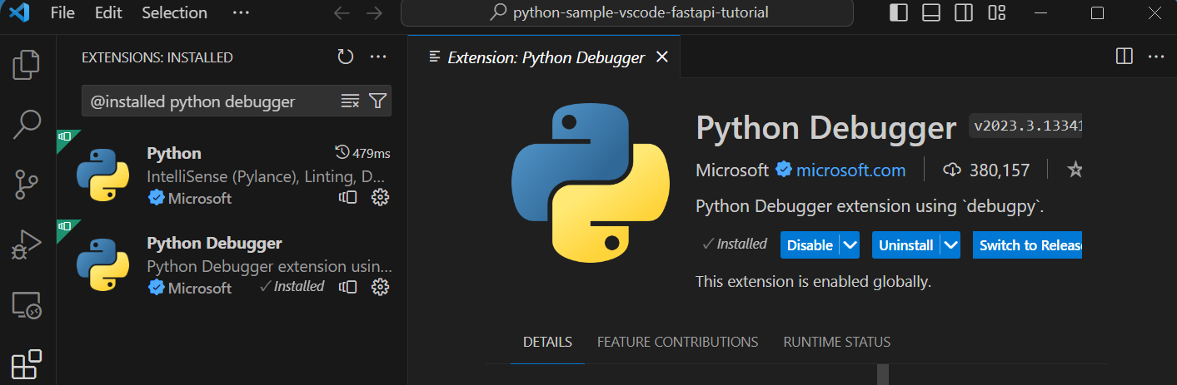Toggle the primary side bar visibility
This screenshot has height=385, width=1177.
click(x=899, y=13)
